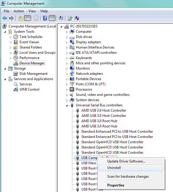
Task: Open the Action menu
Action: tap(19, 11)
